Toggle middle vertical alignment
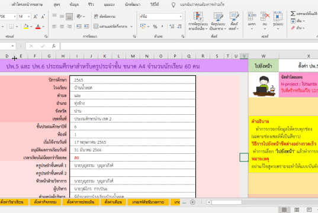This screenshot has width=318, height=213. 62,17
